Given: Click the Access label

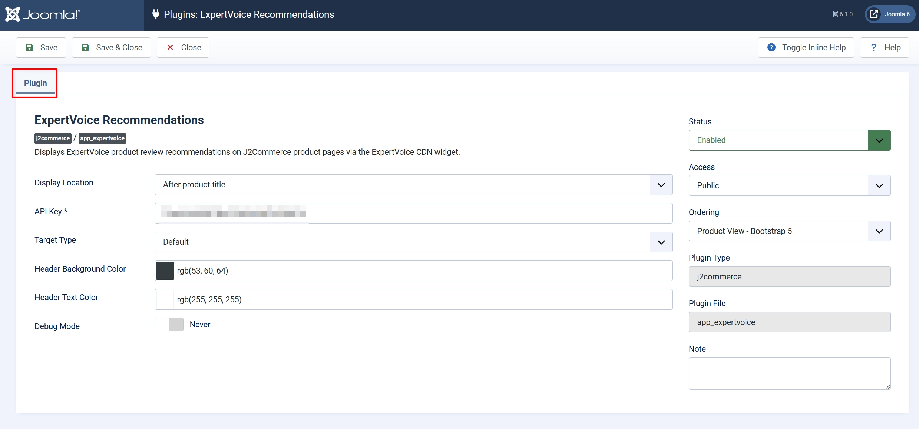Looking at the screenshot, I should point(701,167).
